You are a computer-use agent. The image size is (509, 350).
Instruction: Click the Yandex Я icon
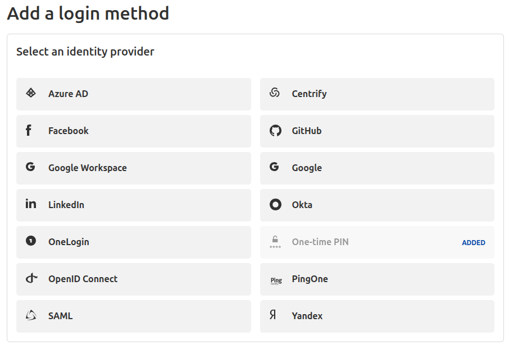pyautogui.click(x=272, y=314)
